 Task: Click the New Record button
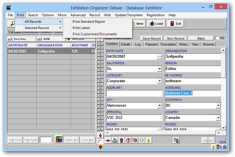pyautogui.click(x=175, y=38)
